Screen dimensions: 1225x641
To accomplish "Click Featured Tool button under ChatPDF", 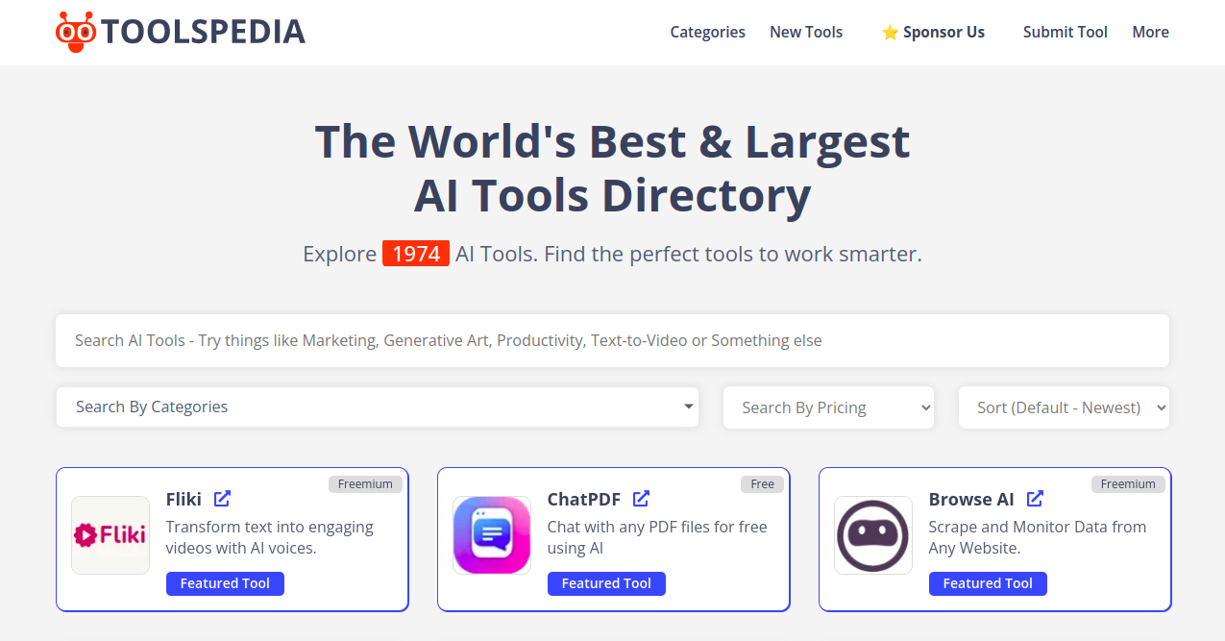I will [606, 583].
